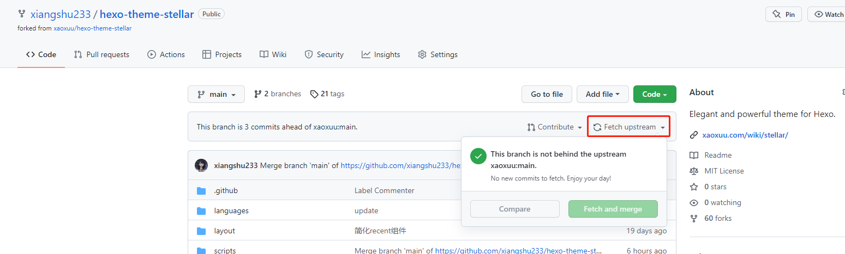View the 60 forks link

[718, 218]
